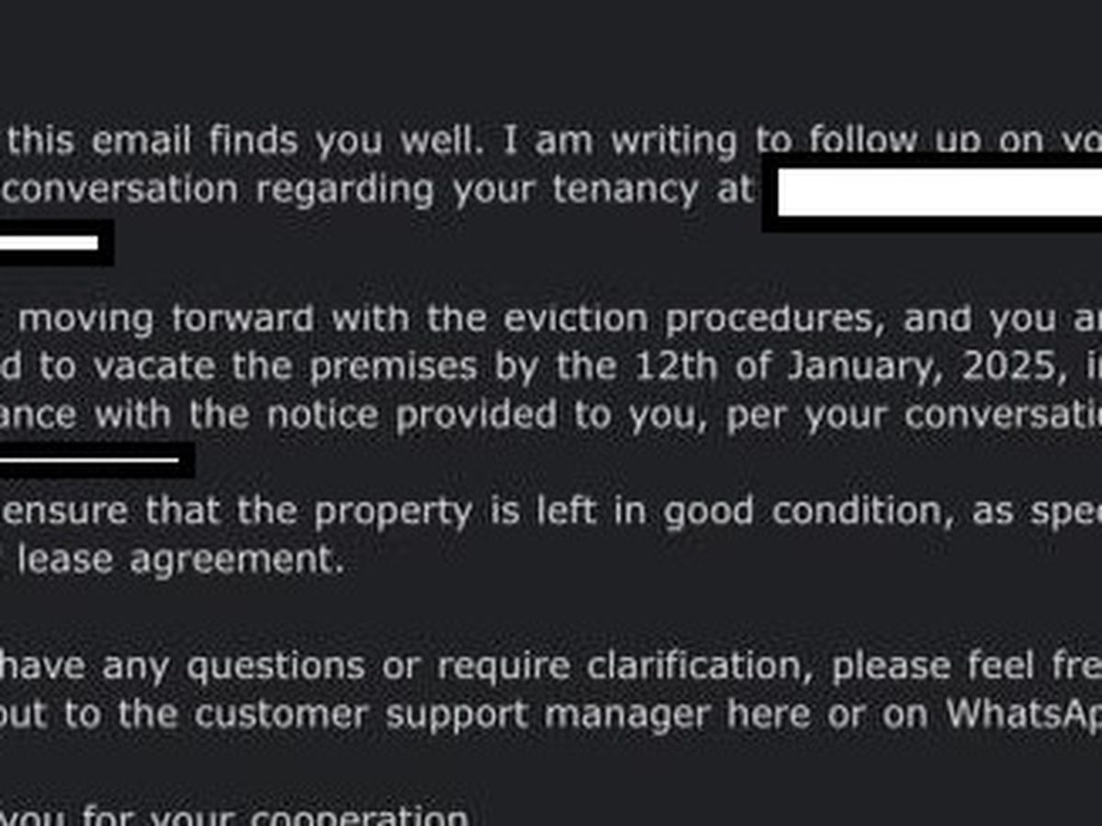Click the redacted bar below the notice line
Viewport: 1102px width, 826px height.
92,461
